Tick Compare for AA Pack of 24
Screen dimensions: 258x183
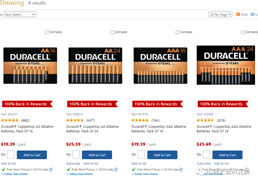tap(112, 32)
